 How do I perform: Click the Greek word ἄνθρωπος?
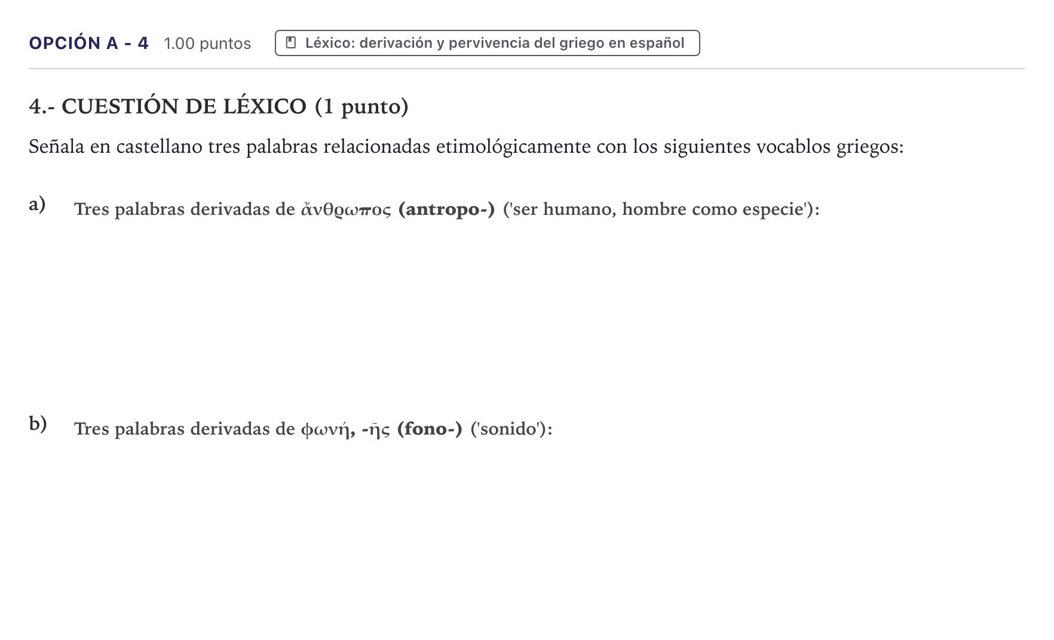[346, 209]
